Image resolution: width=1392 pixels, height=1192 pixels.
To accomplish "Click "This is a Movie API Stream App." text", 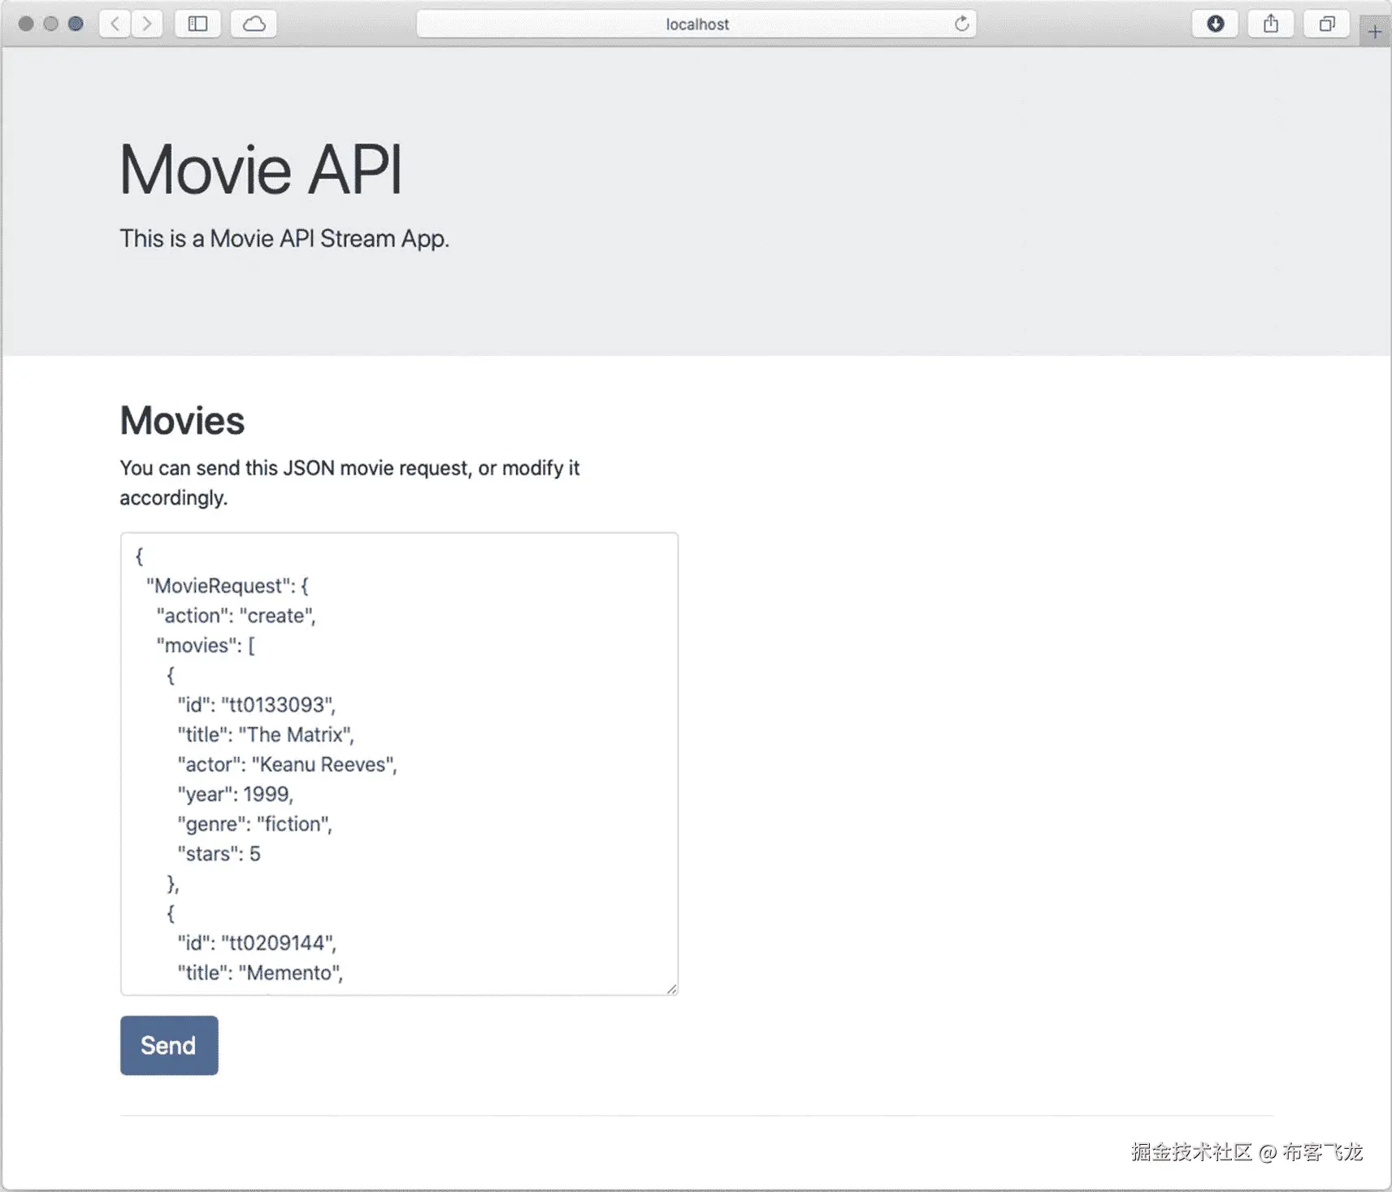I will 284,239.
